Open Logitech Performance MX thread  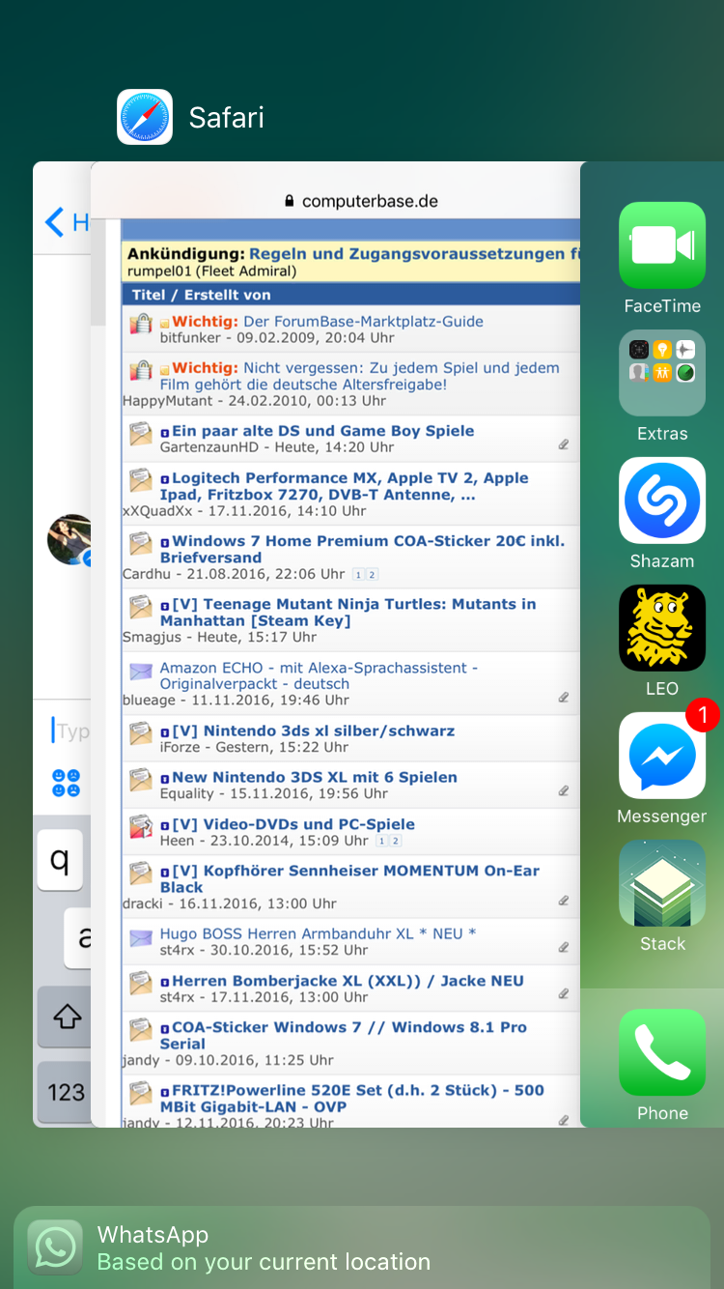pos(345,486)
